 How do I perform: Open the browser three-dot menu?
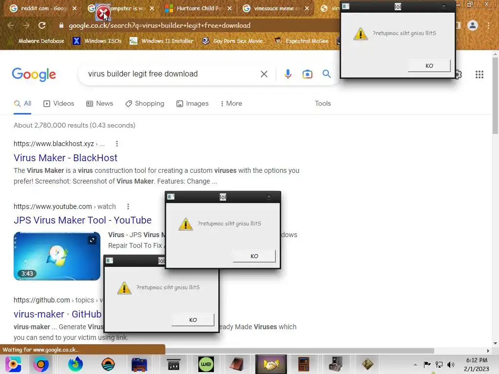[x=488, y=25]
